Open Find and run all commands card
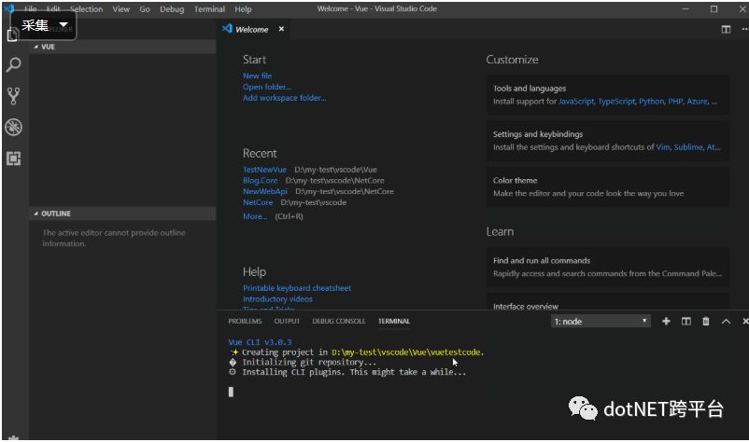The height and width of the screenshot is (442, 749). click(x=608, y=267)
